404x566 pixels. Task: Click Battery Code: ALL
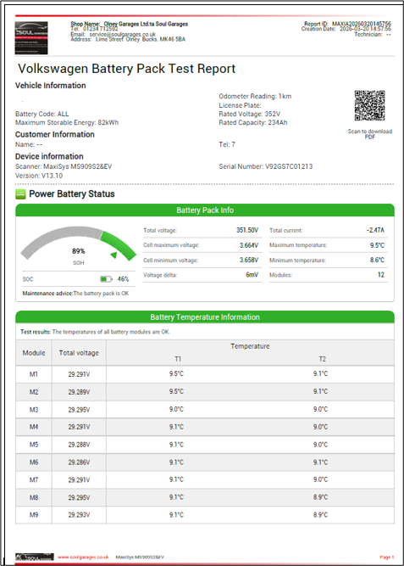[42, 114]
